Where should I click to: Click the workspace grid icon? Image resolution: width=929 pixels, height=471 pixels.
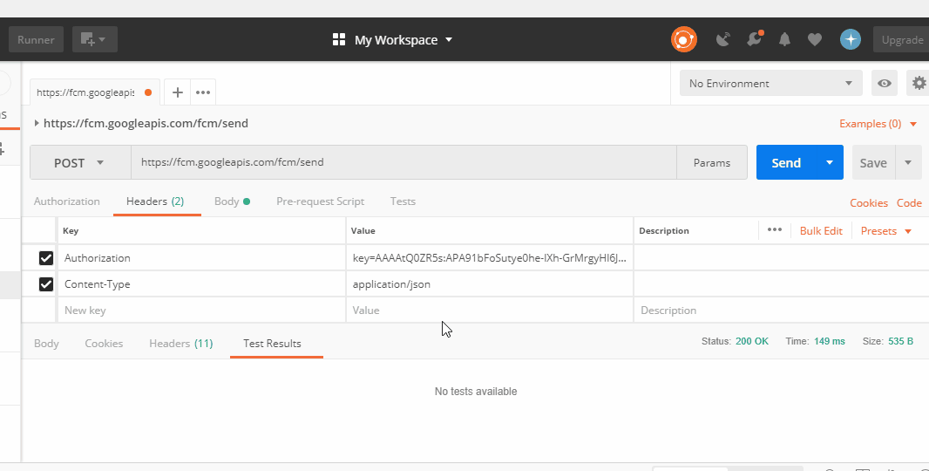coord(339,40)
